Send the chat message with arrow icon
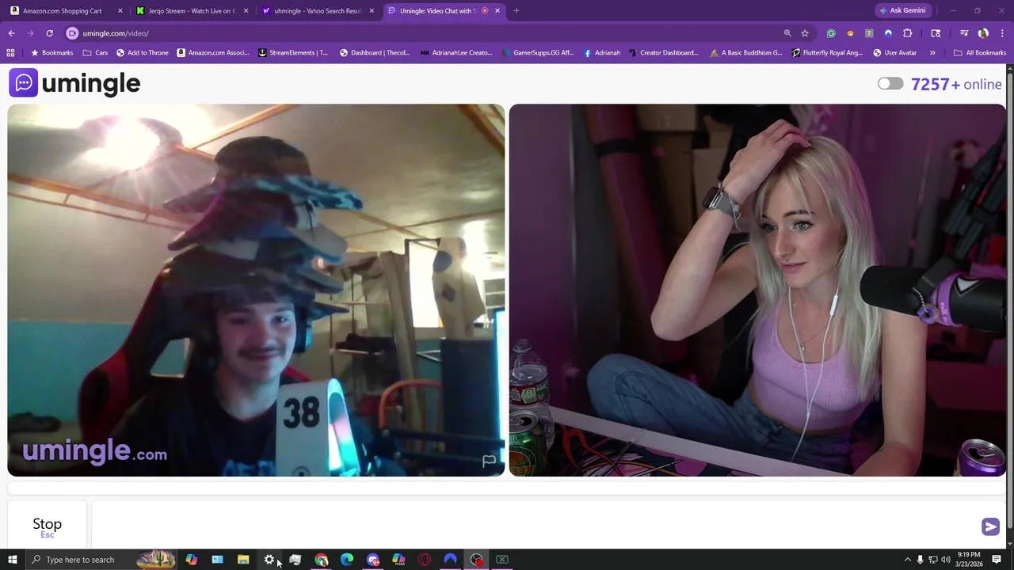 tap(990, 526)
